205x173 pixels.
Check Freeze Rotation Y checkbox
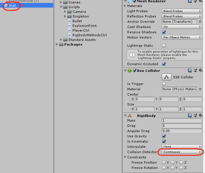(173, 168)
